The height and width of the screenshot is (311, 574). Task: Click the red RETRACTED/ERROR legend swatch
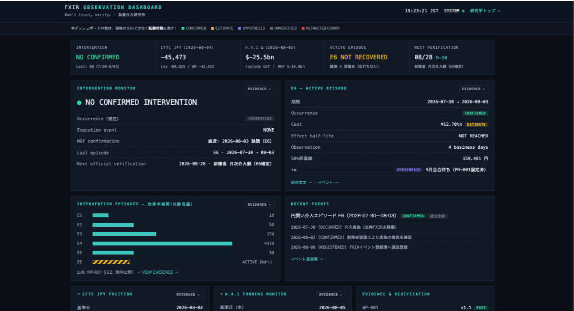pyautogui.click(x=303, y=28)
